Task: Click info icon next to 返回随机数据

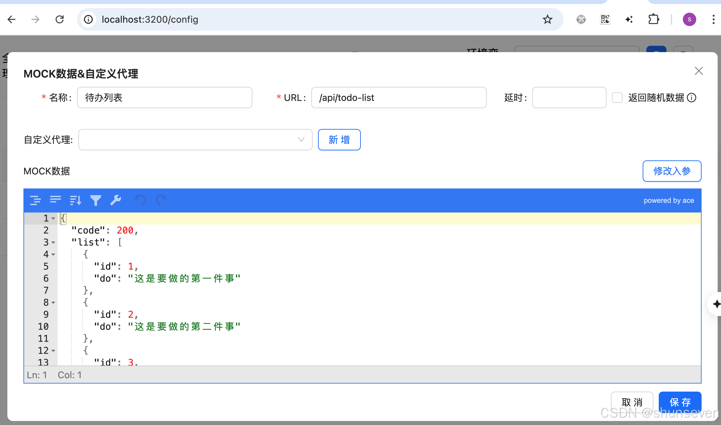Action: (692, 98)
